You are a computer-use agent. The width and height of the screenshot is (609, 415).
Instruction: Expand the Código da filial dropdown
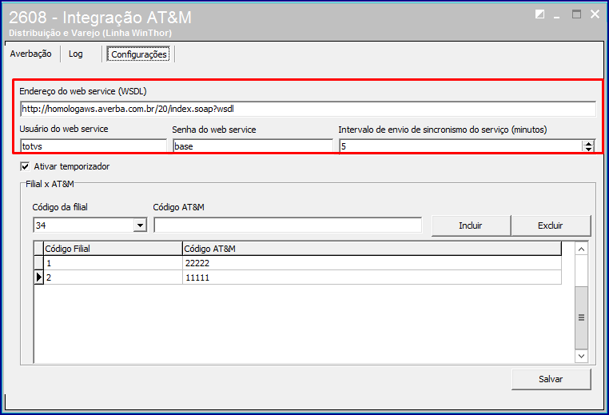140,225
